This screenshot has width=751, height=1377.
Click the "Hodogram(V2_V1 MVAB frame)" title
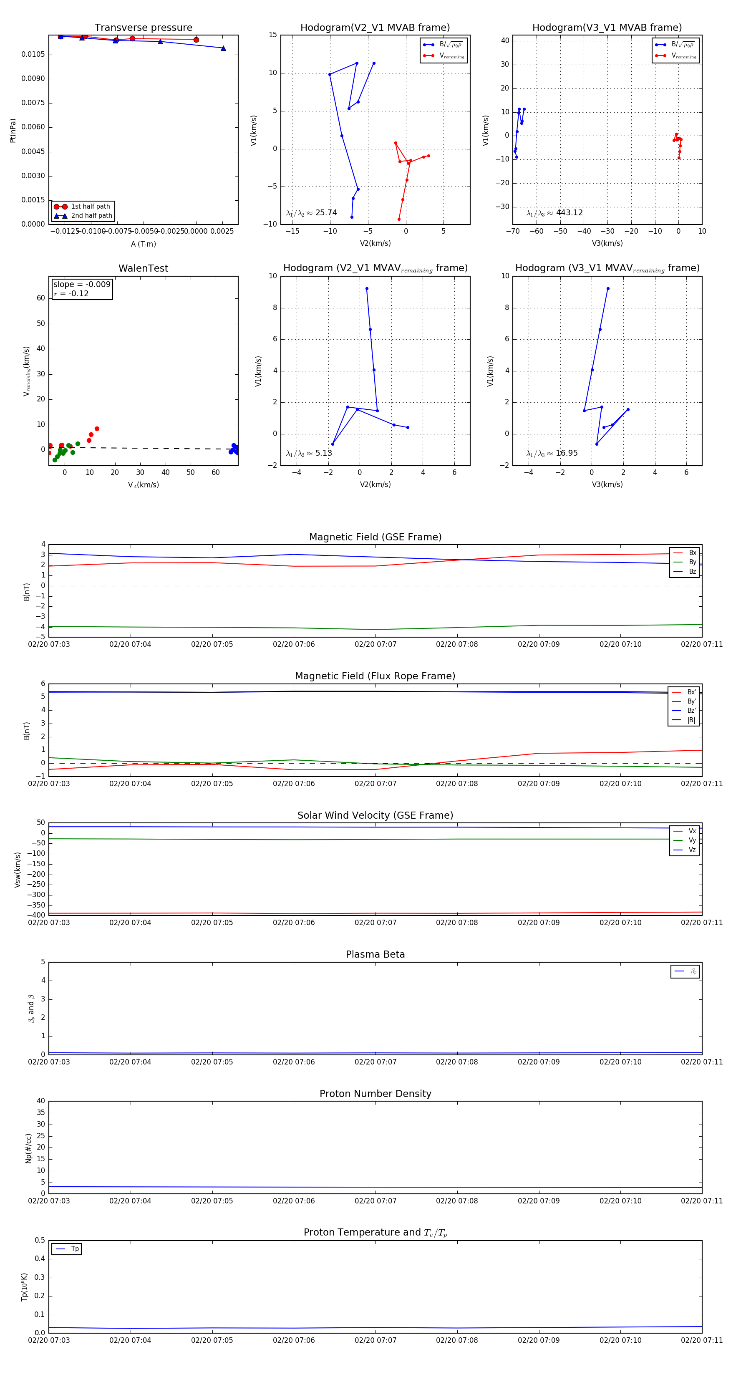(375, 28)
